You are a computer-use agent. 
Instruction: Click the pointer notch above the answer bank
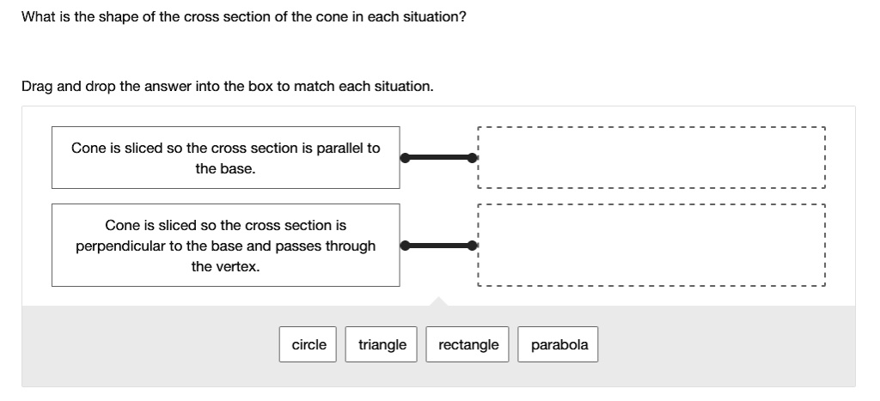pyautogui.click(x=438, y=301)
